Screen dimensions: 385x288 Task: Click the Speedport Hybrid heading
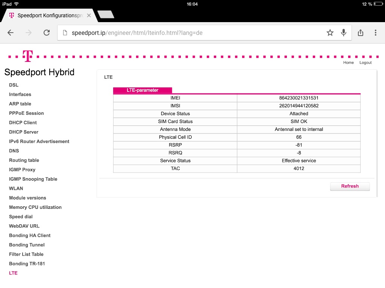[x=39, y=72]
